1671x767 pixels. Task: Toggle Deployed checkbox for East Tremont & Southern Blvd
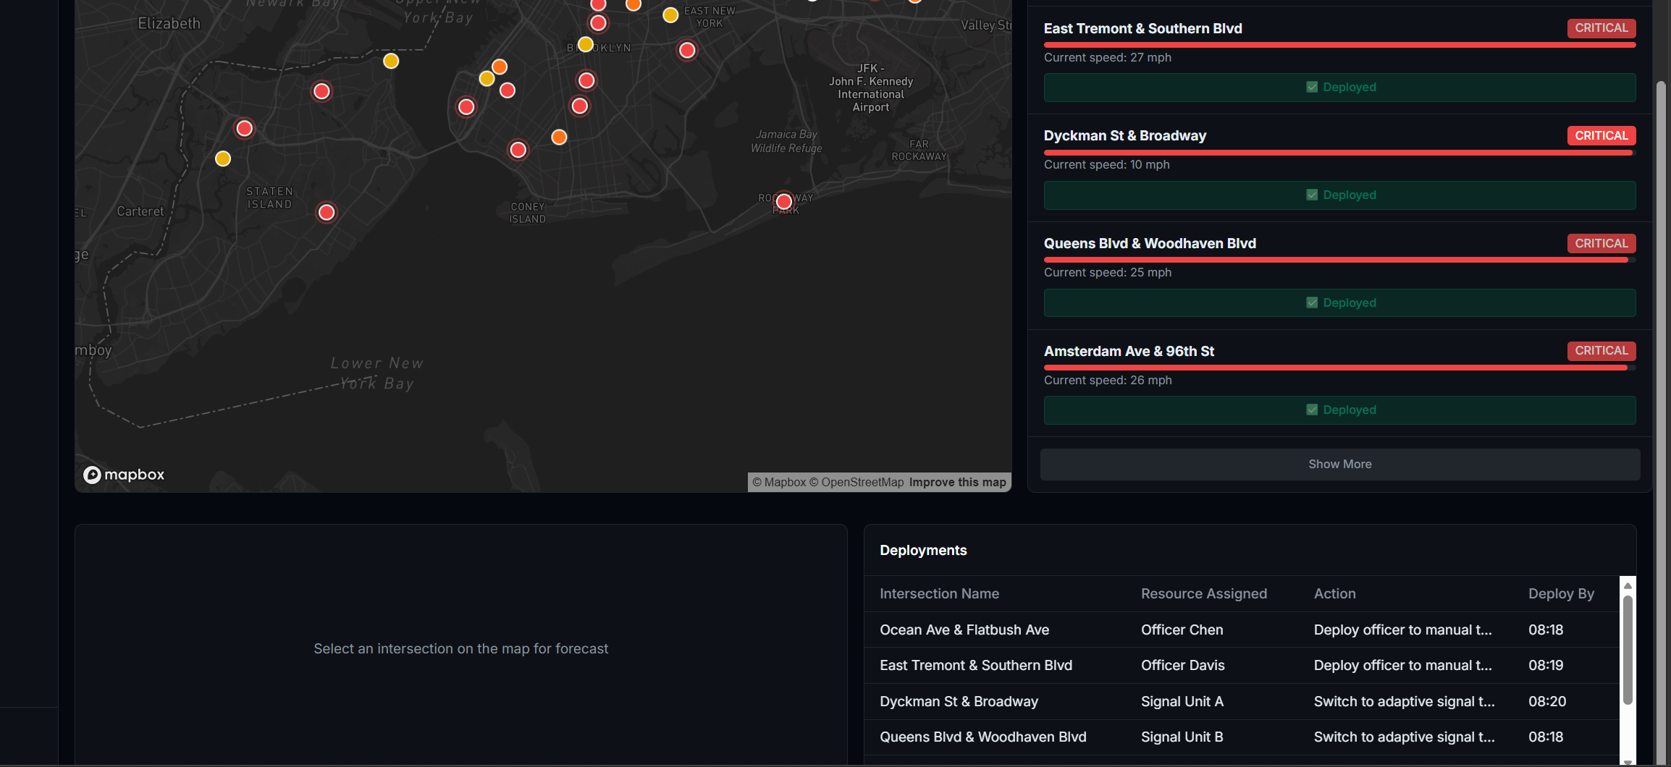(x=1312, y=87)
